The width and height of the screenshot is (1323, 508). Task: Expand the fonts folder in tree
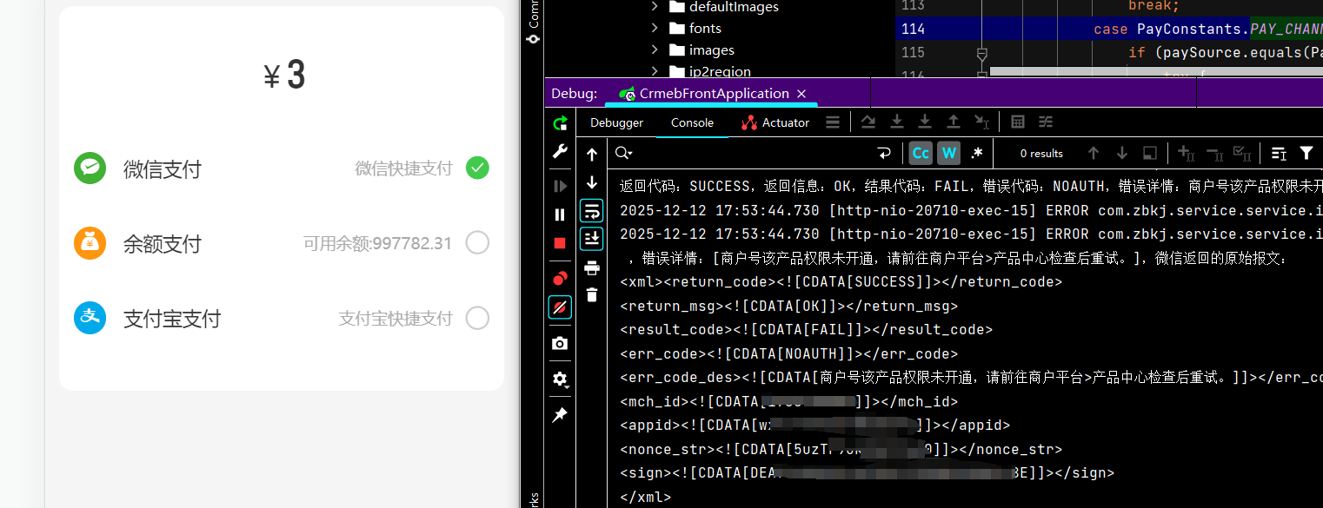(x=655, y=28)
